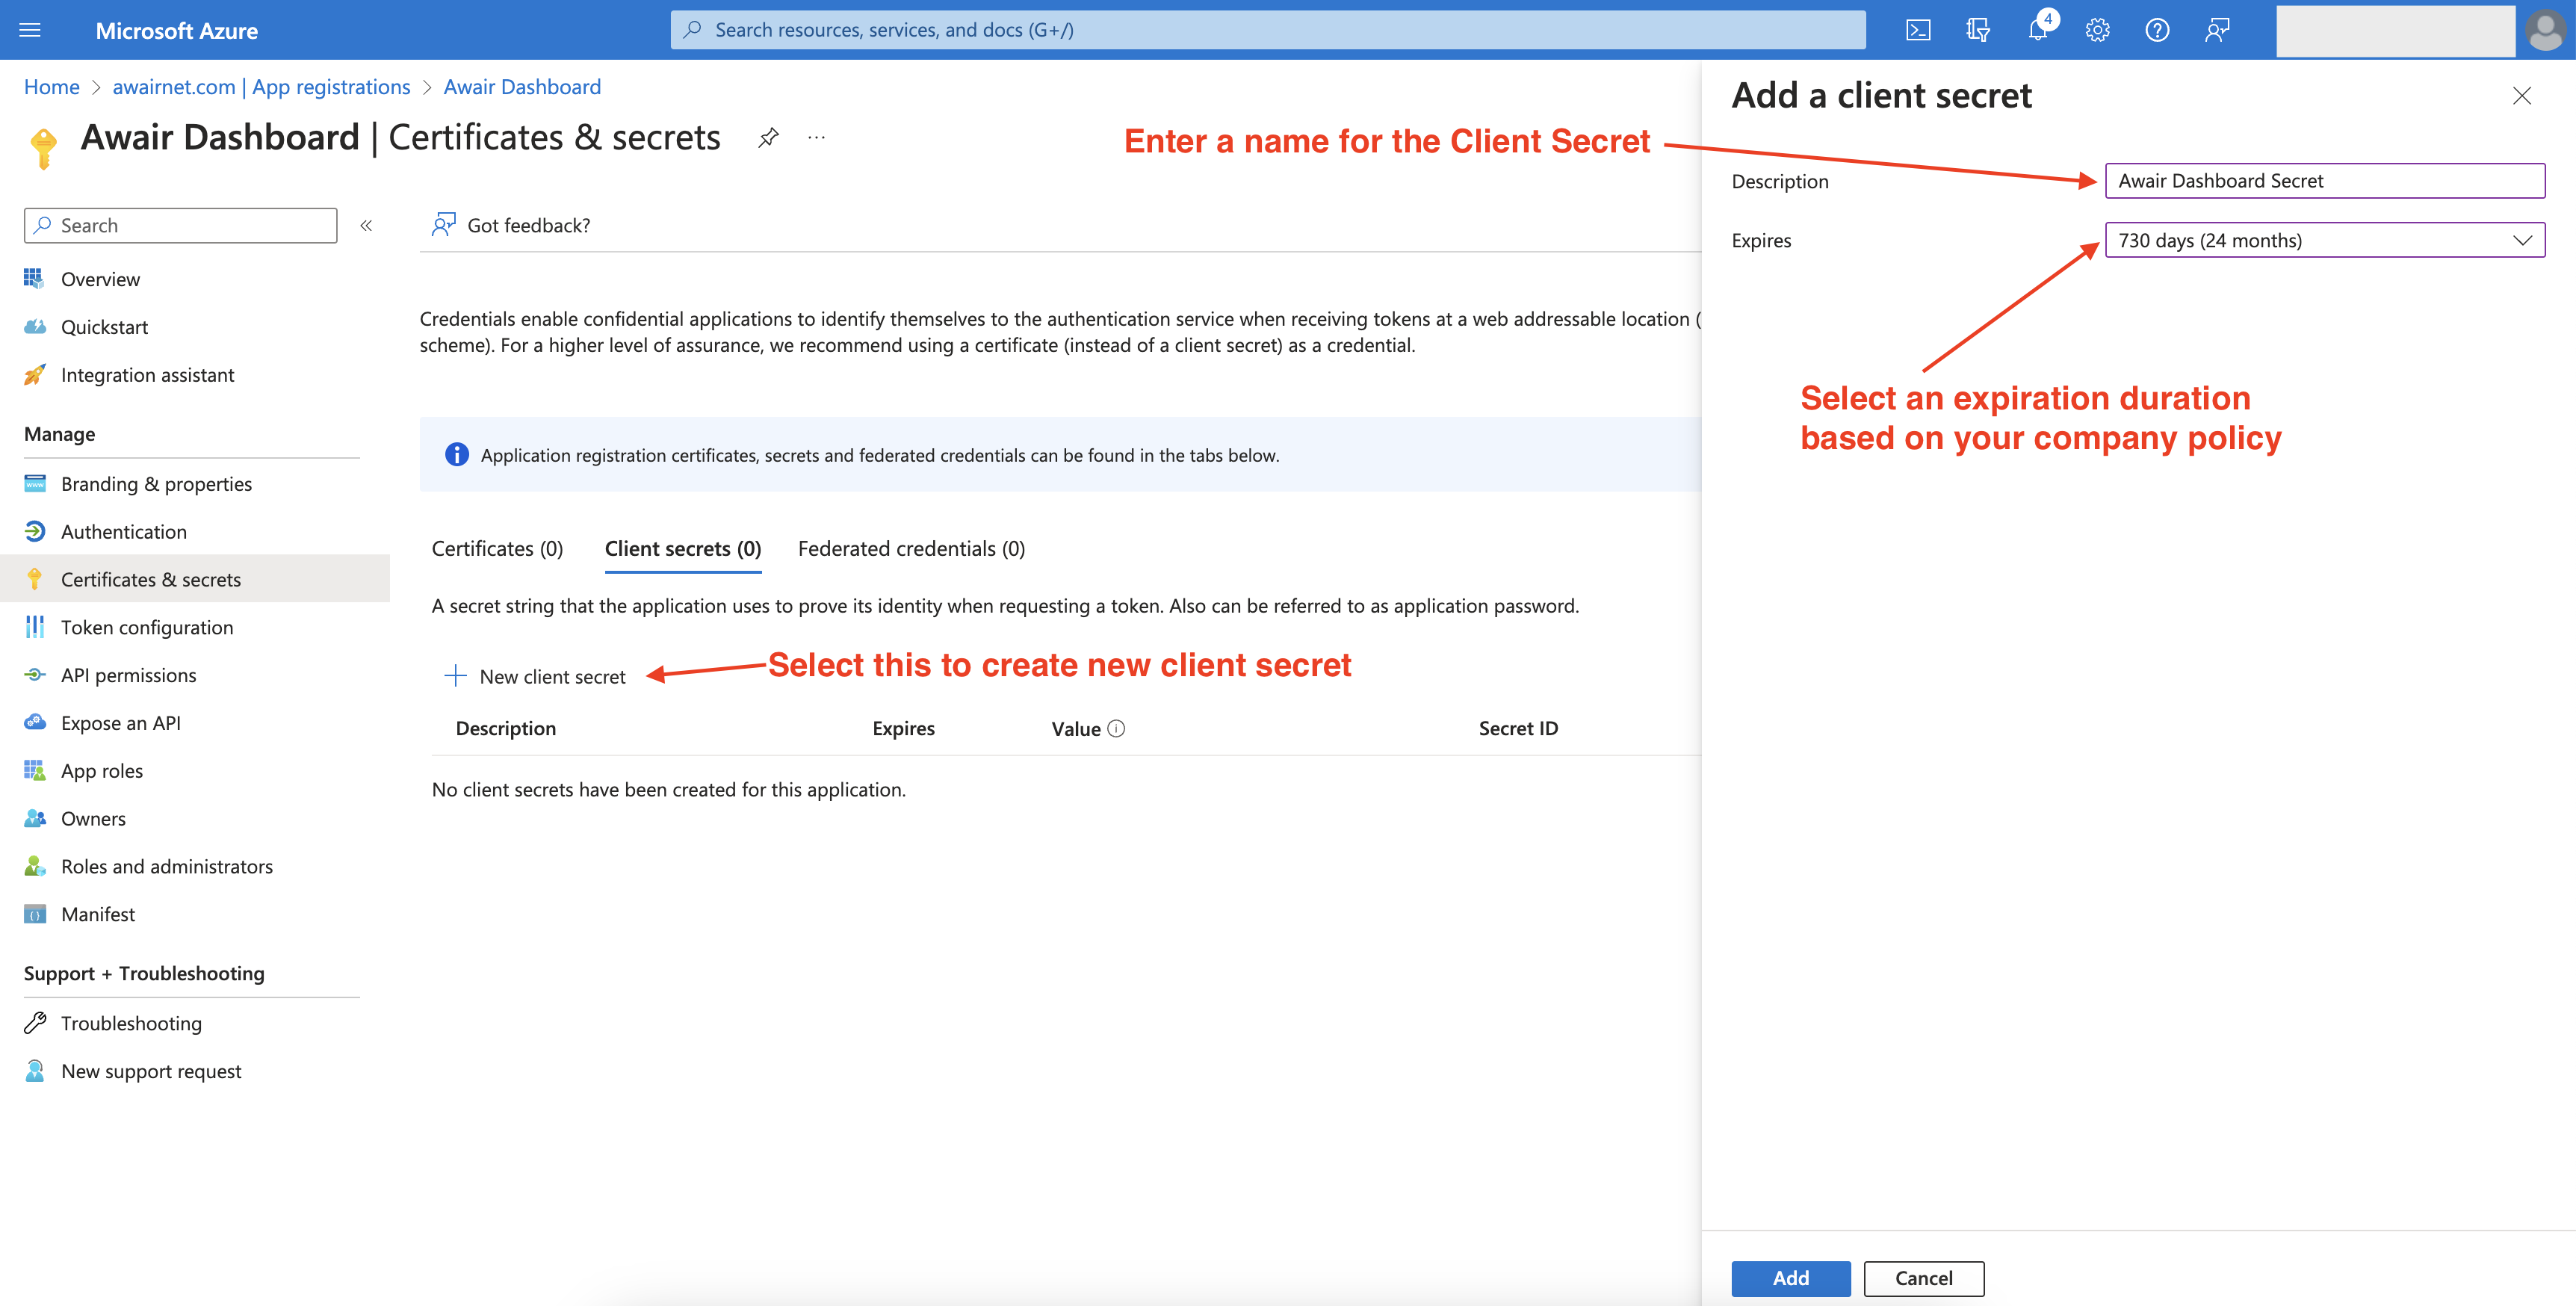Viewport: 2576px width, 1306px height.
Task: Click the Value column header
Action: tap(1076, 729)
